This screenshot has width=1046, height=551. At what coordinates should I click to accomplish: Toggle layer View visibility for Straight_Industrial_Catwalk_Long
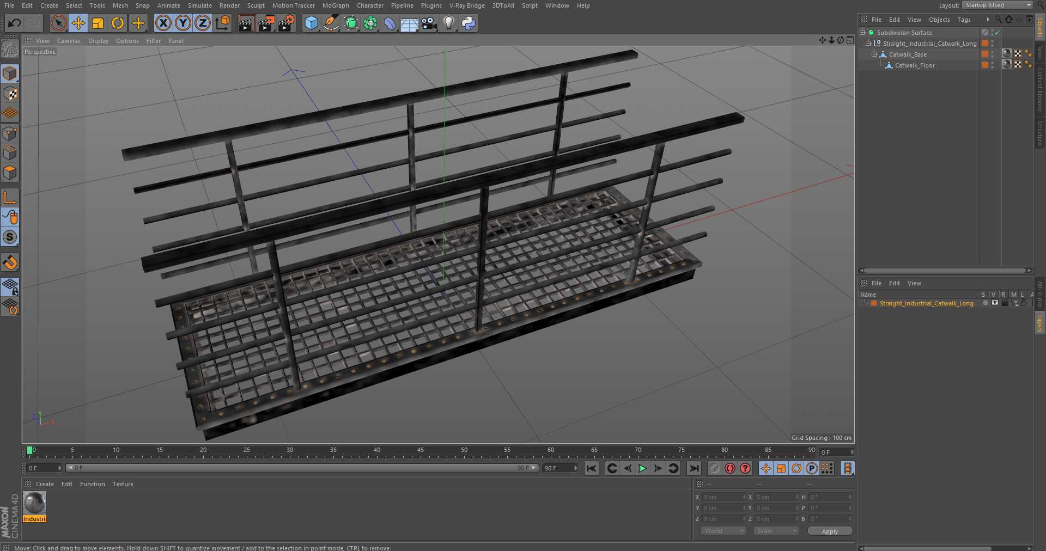click(x=995, y=303)
